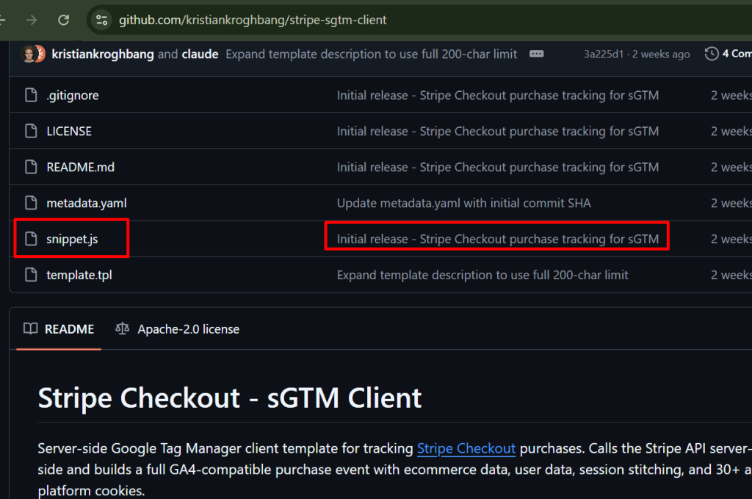Click the file icon beside metadata.yaml

tap(31, 203)
